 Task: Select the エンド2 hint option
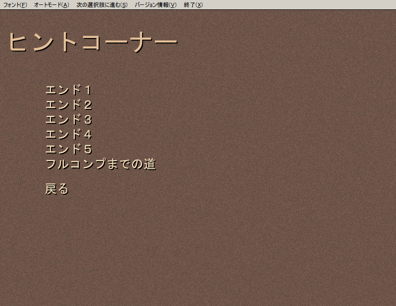pyautogui.click(x=68, y=105)
